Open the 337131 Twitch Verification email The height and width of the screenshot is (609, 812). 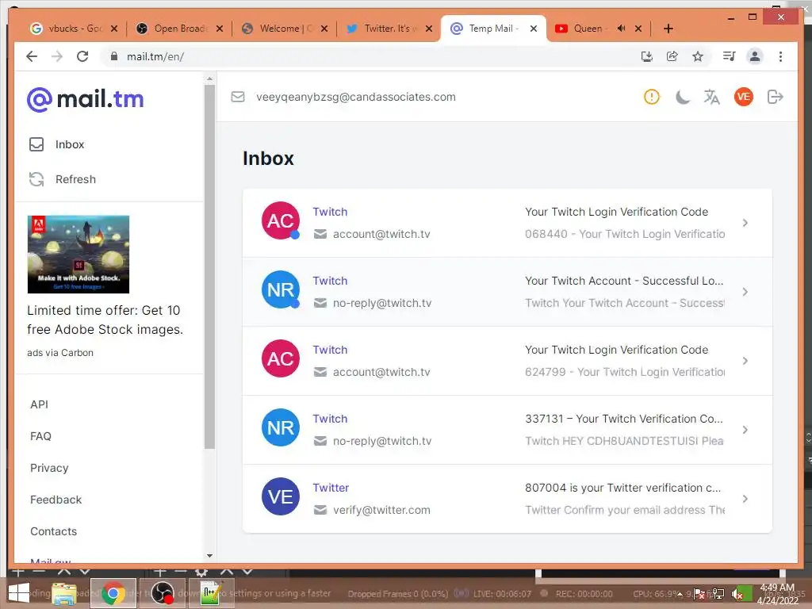pyautogui.click(x=507, y=430)
